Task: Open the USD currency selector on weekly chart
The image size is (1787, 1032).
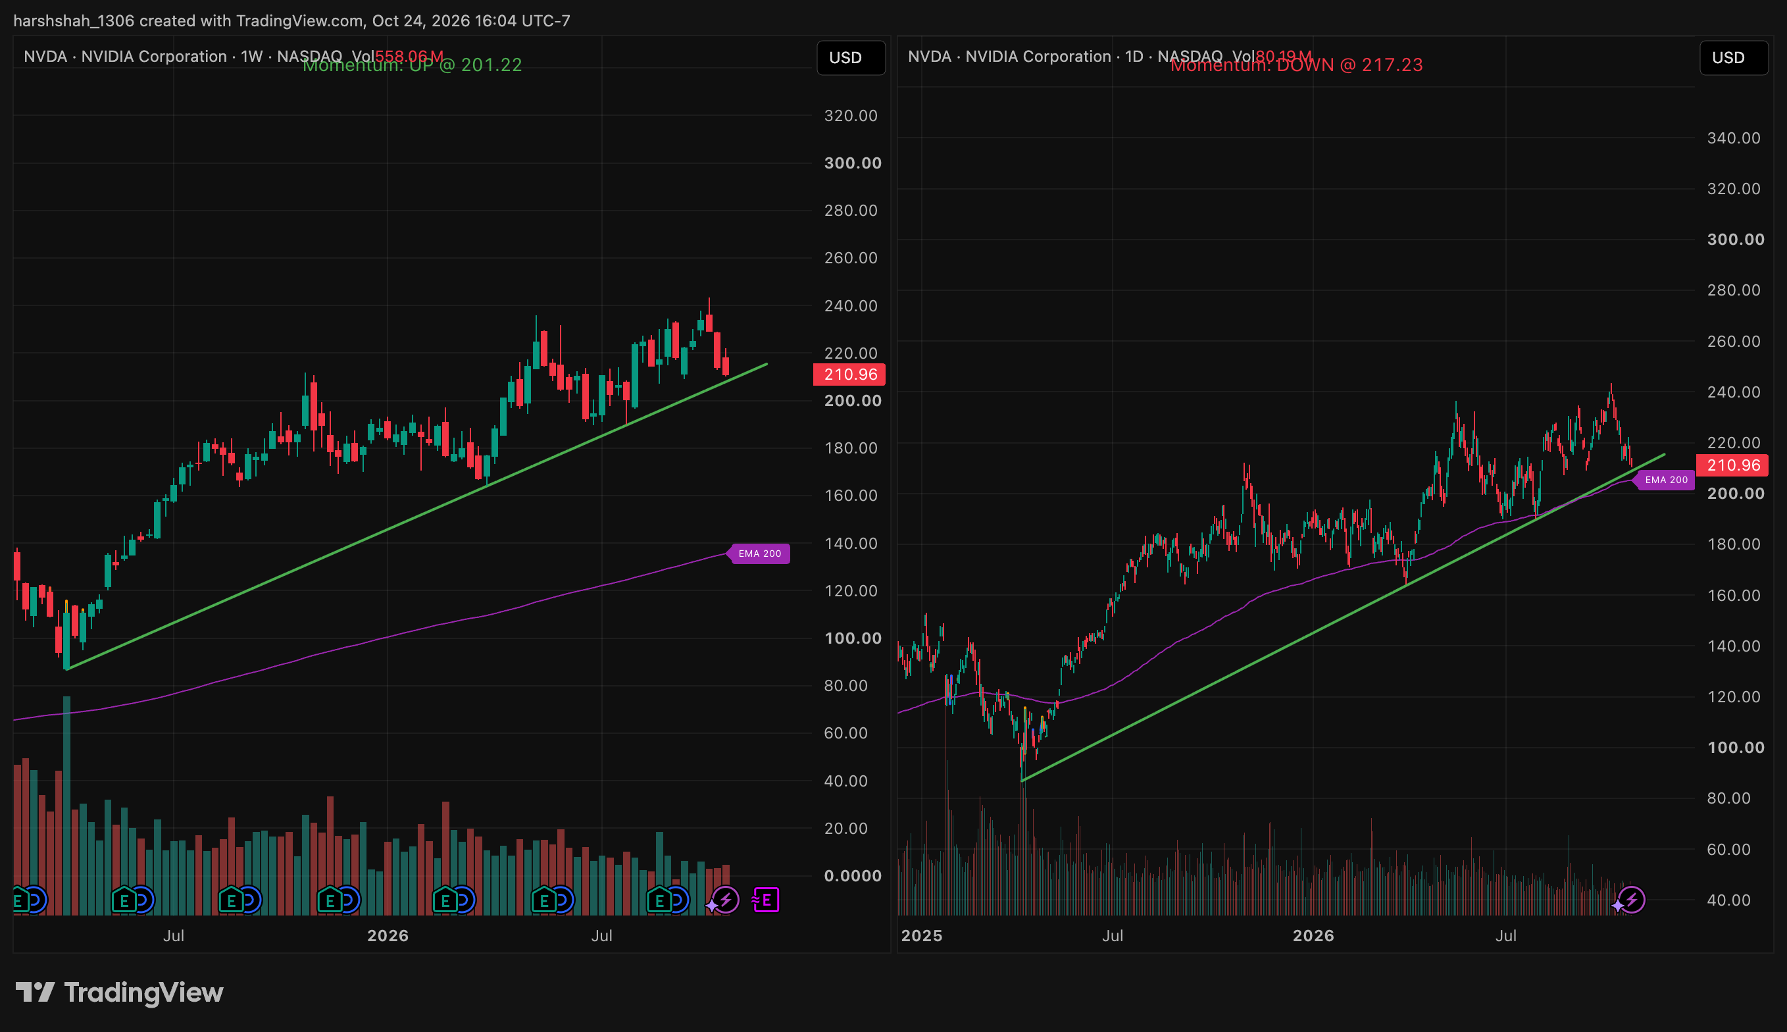Action: pyautogui.click(x=851, y=57)
